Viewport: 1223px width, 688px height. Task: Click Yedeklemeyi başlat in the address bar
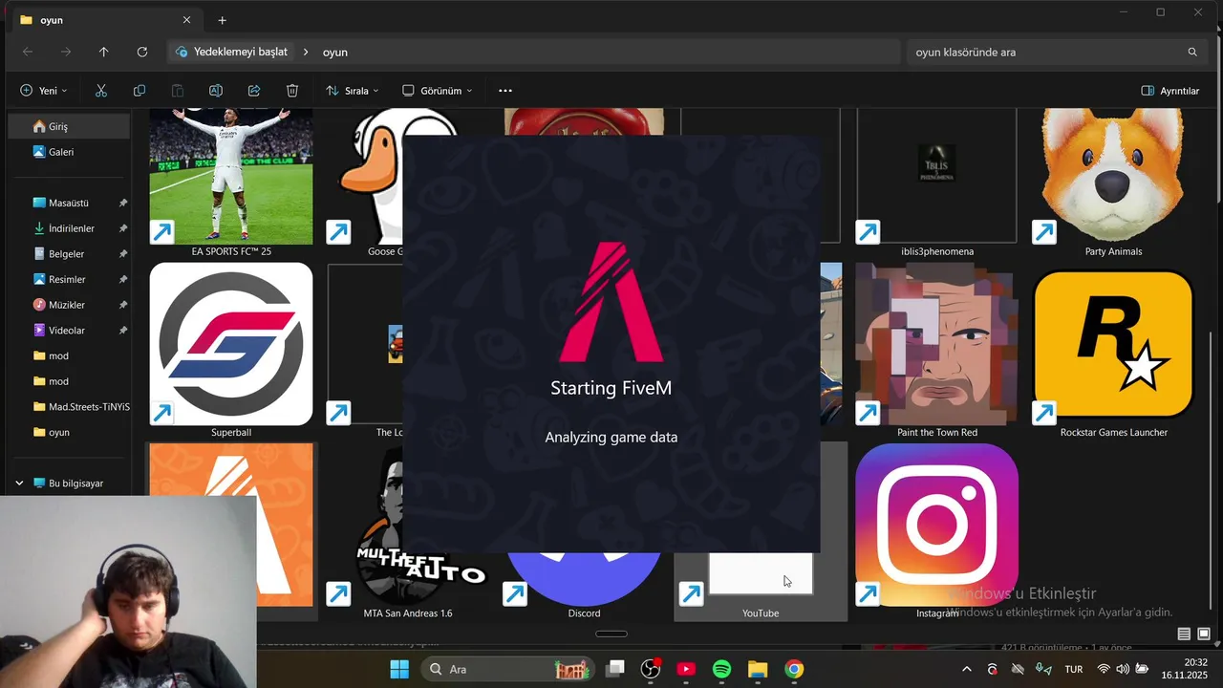point(240,53)
